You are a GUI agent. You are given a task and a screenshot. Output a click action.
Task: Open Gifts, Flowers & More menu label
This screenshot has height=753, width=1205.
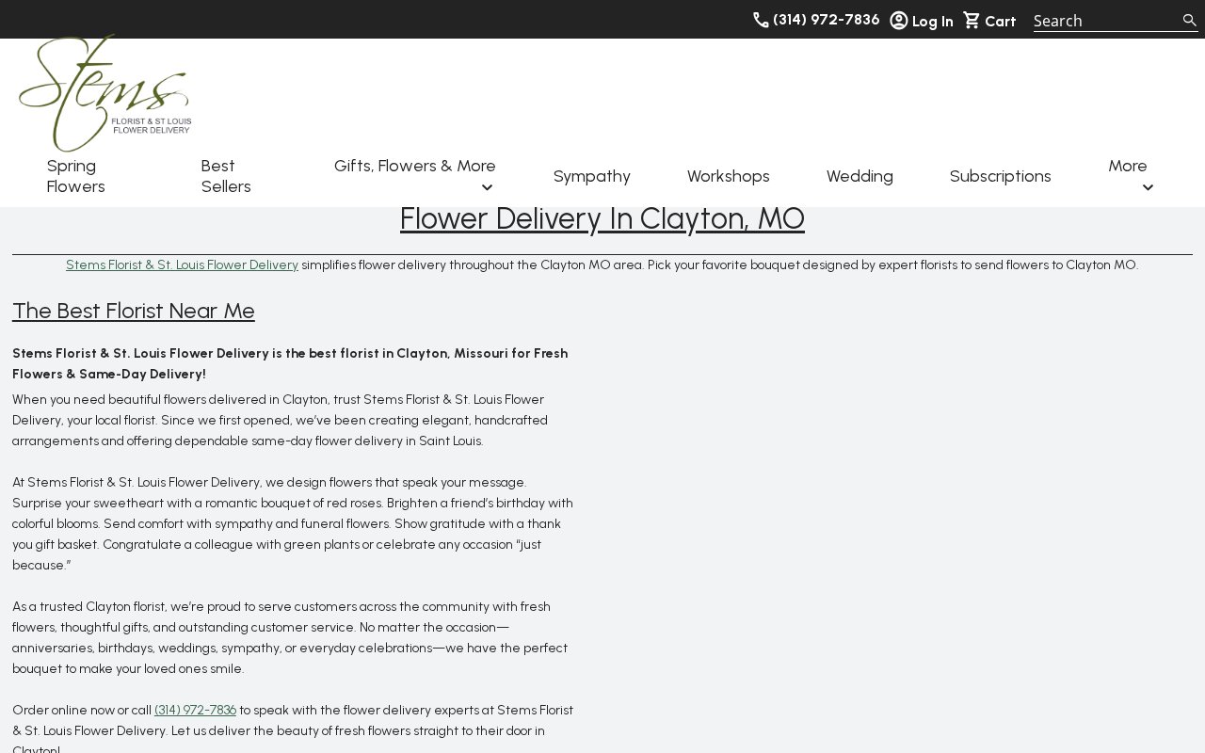point(415,166)
